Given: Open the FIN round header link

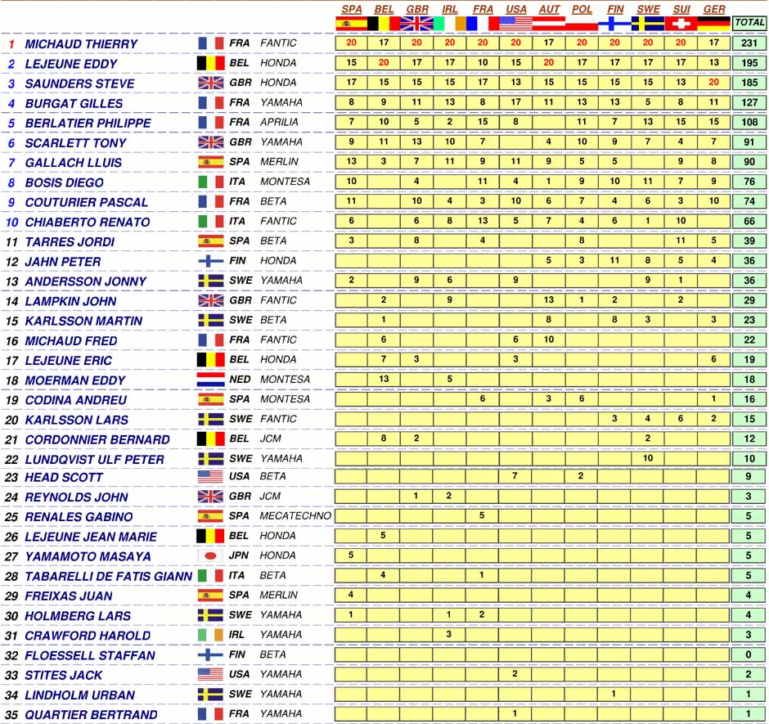Looking at the screenshot, I should 615,9.
